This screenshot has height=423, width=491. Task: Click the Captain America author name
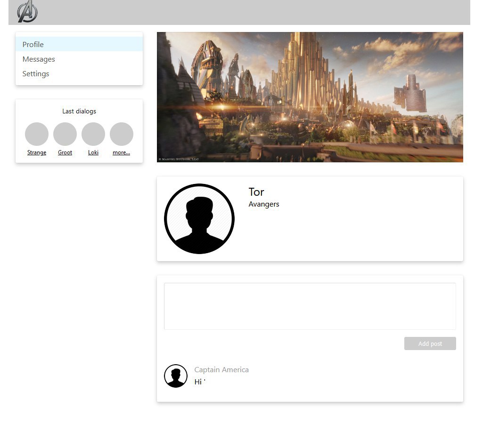point(221,369)
